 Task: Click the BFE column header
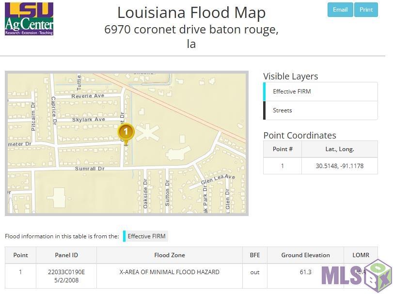pos(254,255)
